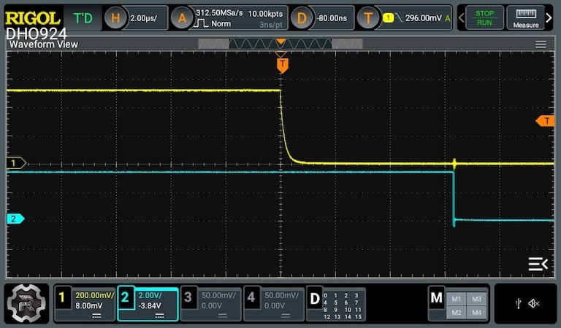The width and height of the screenshot is (561, 328).
Task: Click the T'D trigger status indicator
Action: coord(83,17)
